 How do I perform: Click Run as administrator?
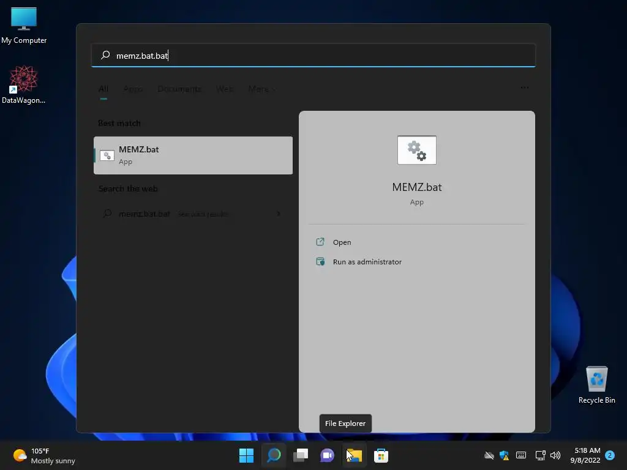point(367,262)
